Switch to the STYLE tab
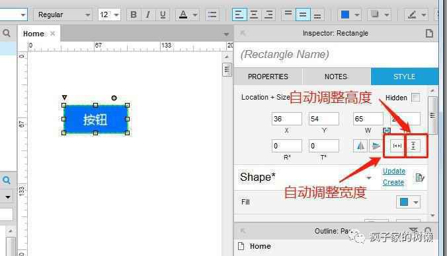This screenshot has width=447, height=256. coord(404,77)
